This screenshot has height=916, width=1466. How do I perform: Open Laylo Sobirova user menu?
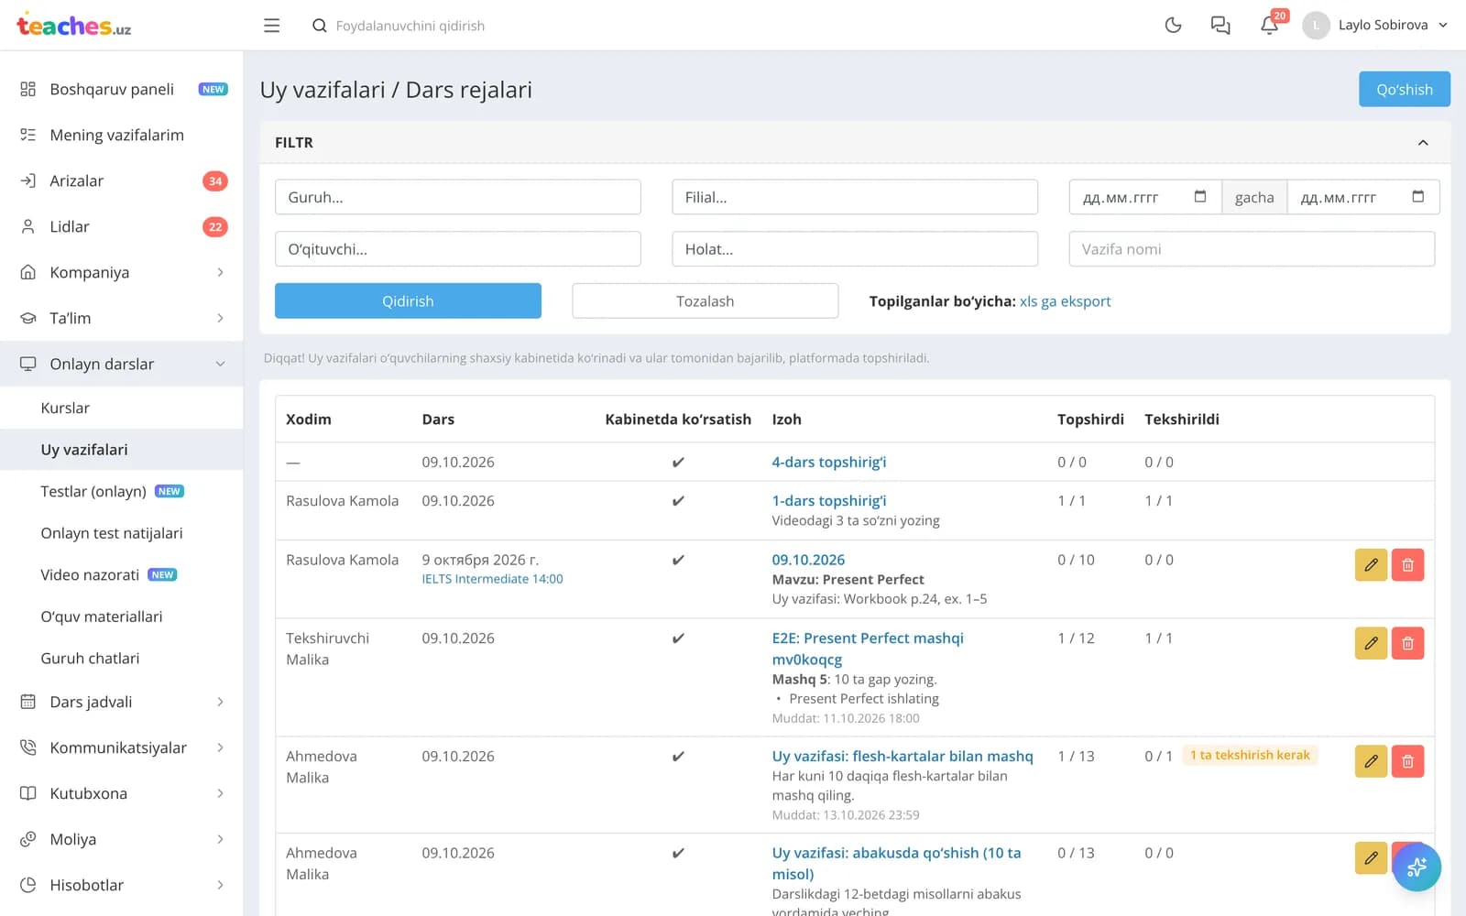click(1376, 25)
